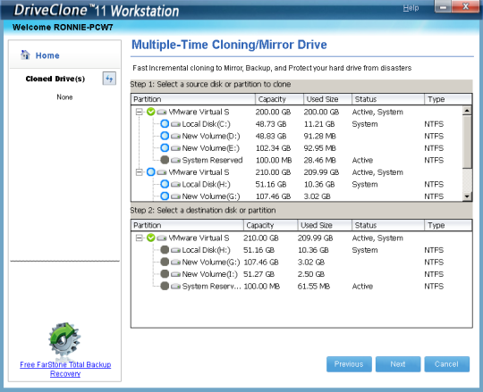Select Local Disk(H:) source radio button

[x=165, y=184]
